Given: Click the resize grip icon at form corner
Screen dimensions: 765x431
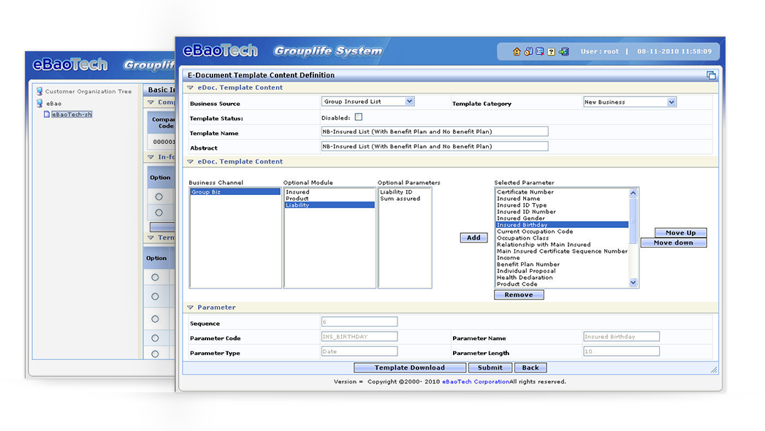Looking at the screenshot, I should coord(715,370).
